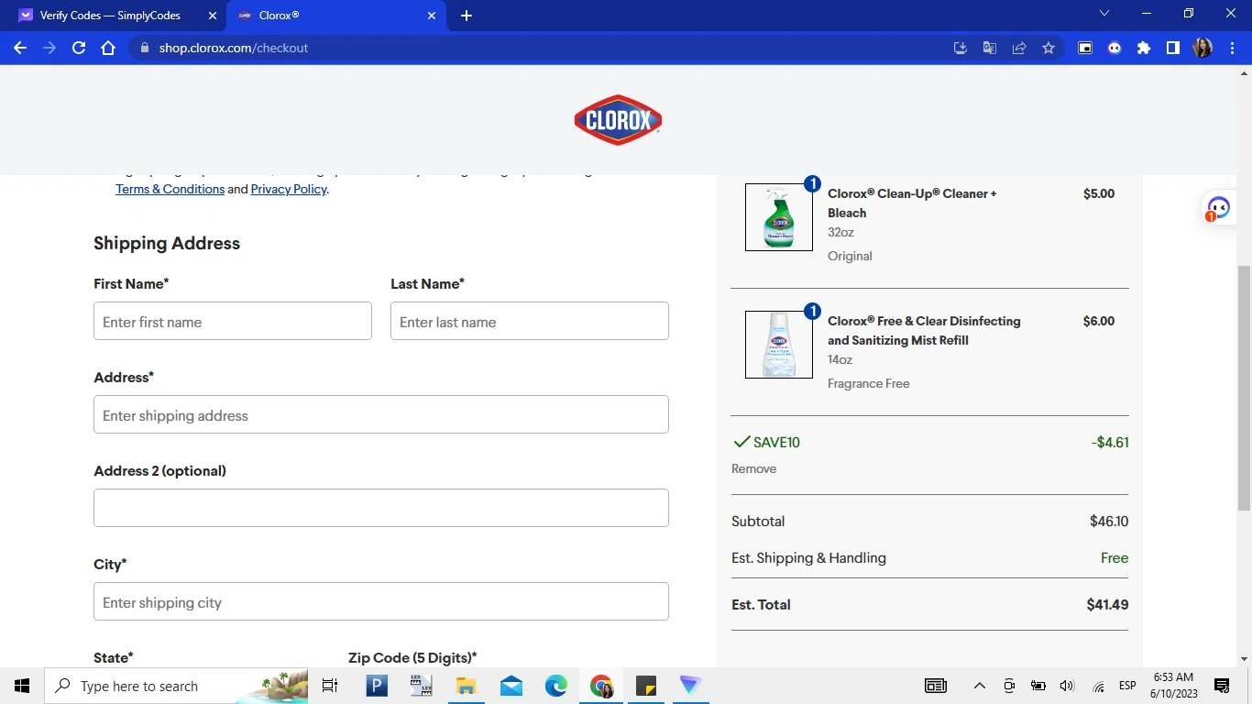Open the browser home page
This screenshot has height=704, width=1252.
pos(108,48)
